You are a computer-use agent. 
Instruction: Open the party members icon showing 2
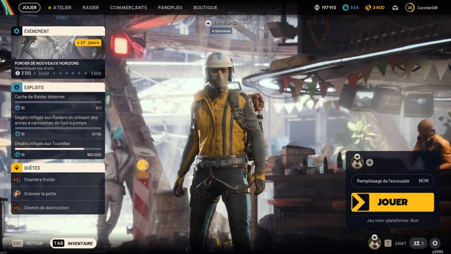tap(419, 243)
